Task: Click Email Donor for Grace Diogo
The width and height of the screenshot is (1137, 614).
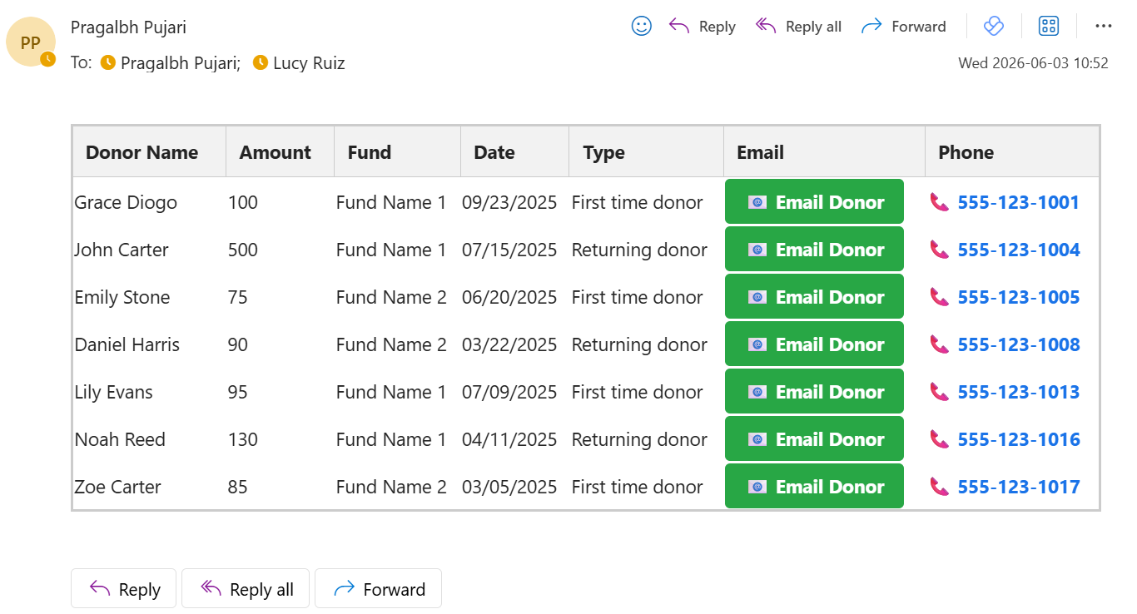Action: pyautogui.click(x=814, y=201)
